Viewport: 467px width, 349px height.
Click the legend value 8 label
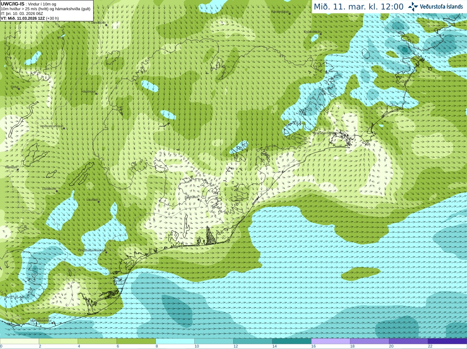[x=157, y=346]
